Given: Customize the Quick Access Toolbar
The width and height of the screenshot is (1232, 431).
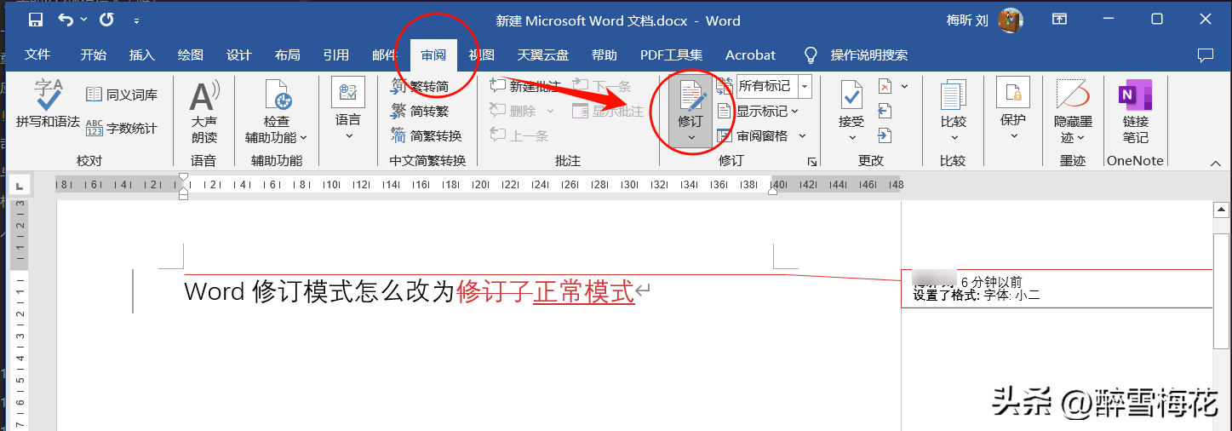Looking at the screenshot, I should point(137,20).
